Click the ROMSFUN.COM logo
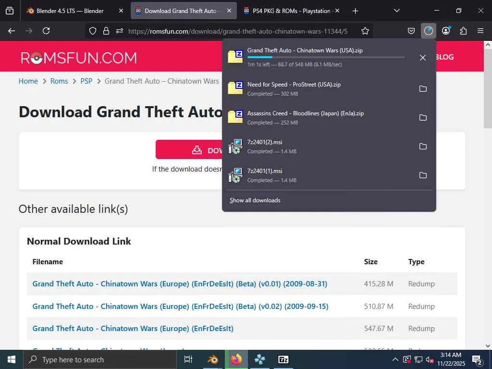 pyautogui.click(x=79, y=58)
